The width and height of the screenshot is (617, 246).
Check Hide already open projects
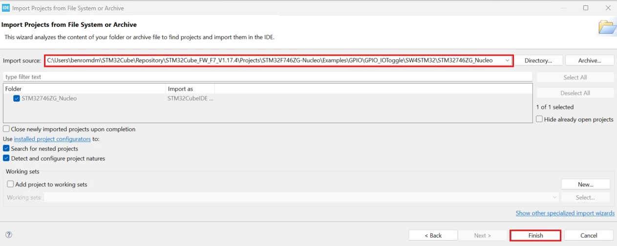pos(539,119)
